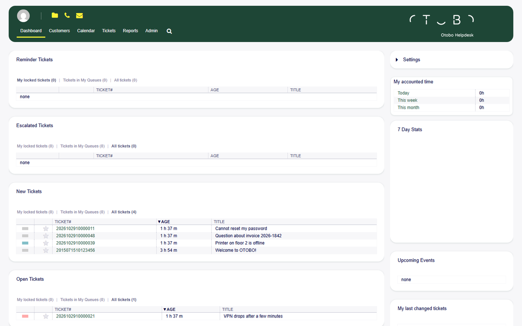Click the Today accounted time value
Viewport: 522px width, 326px height.
tap(482, 93)
